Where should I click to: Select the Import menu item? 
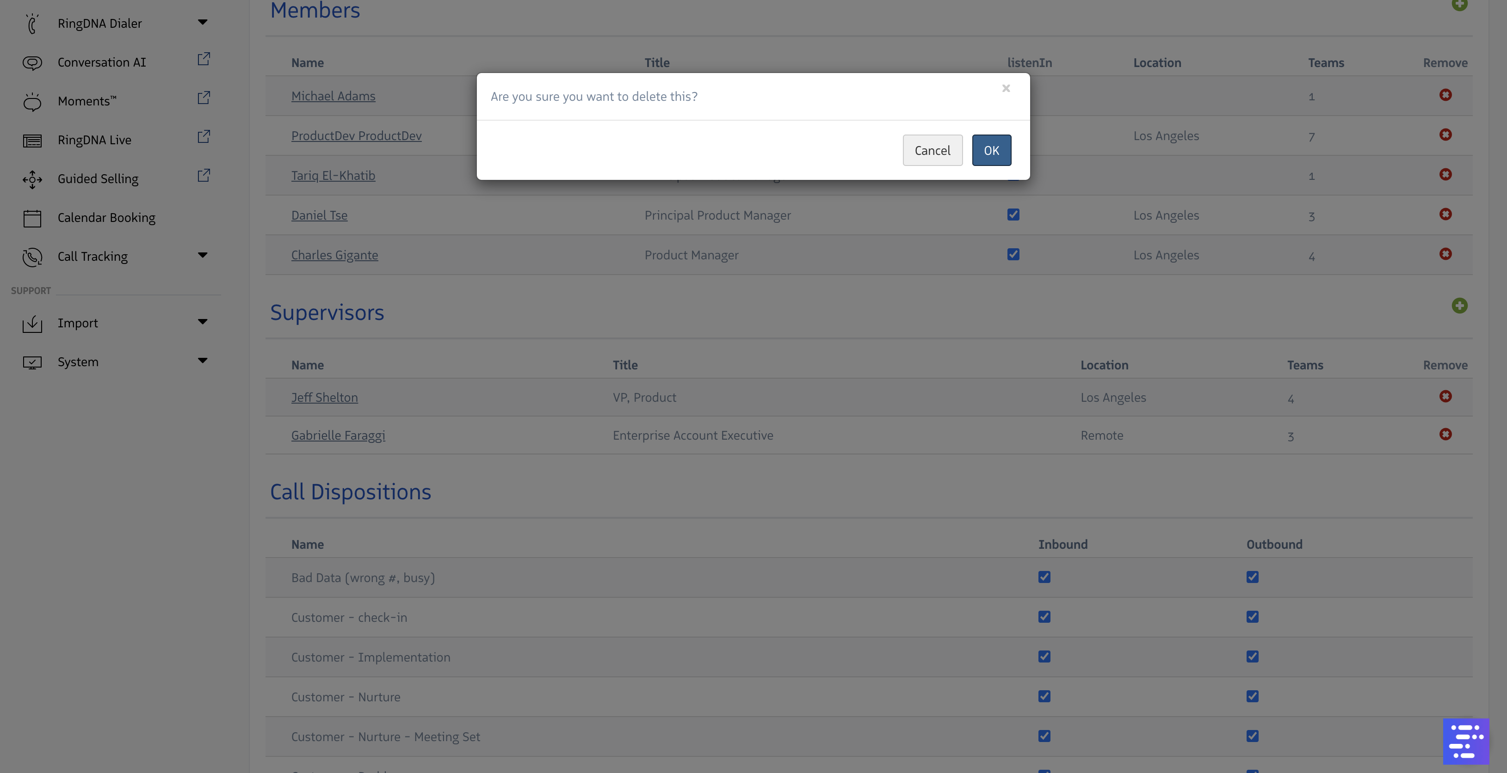[78, 323]
